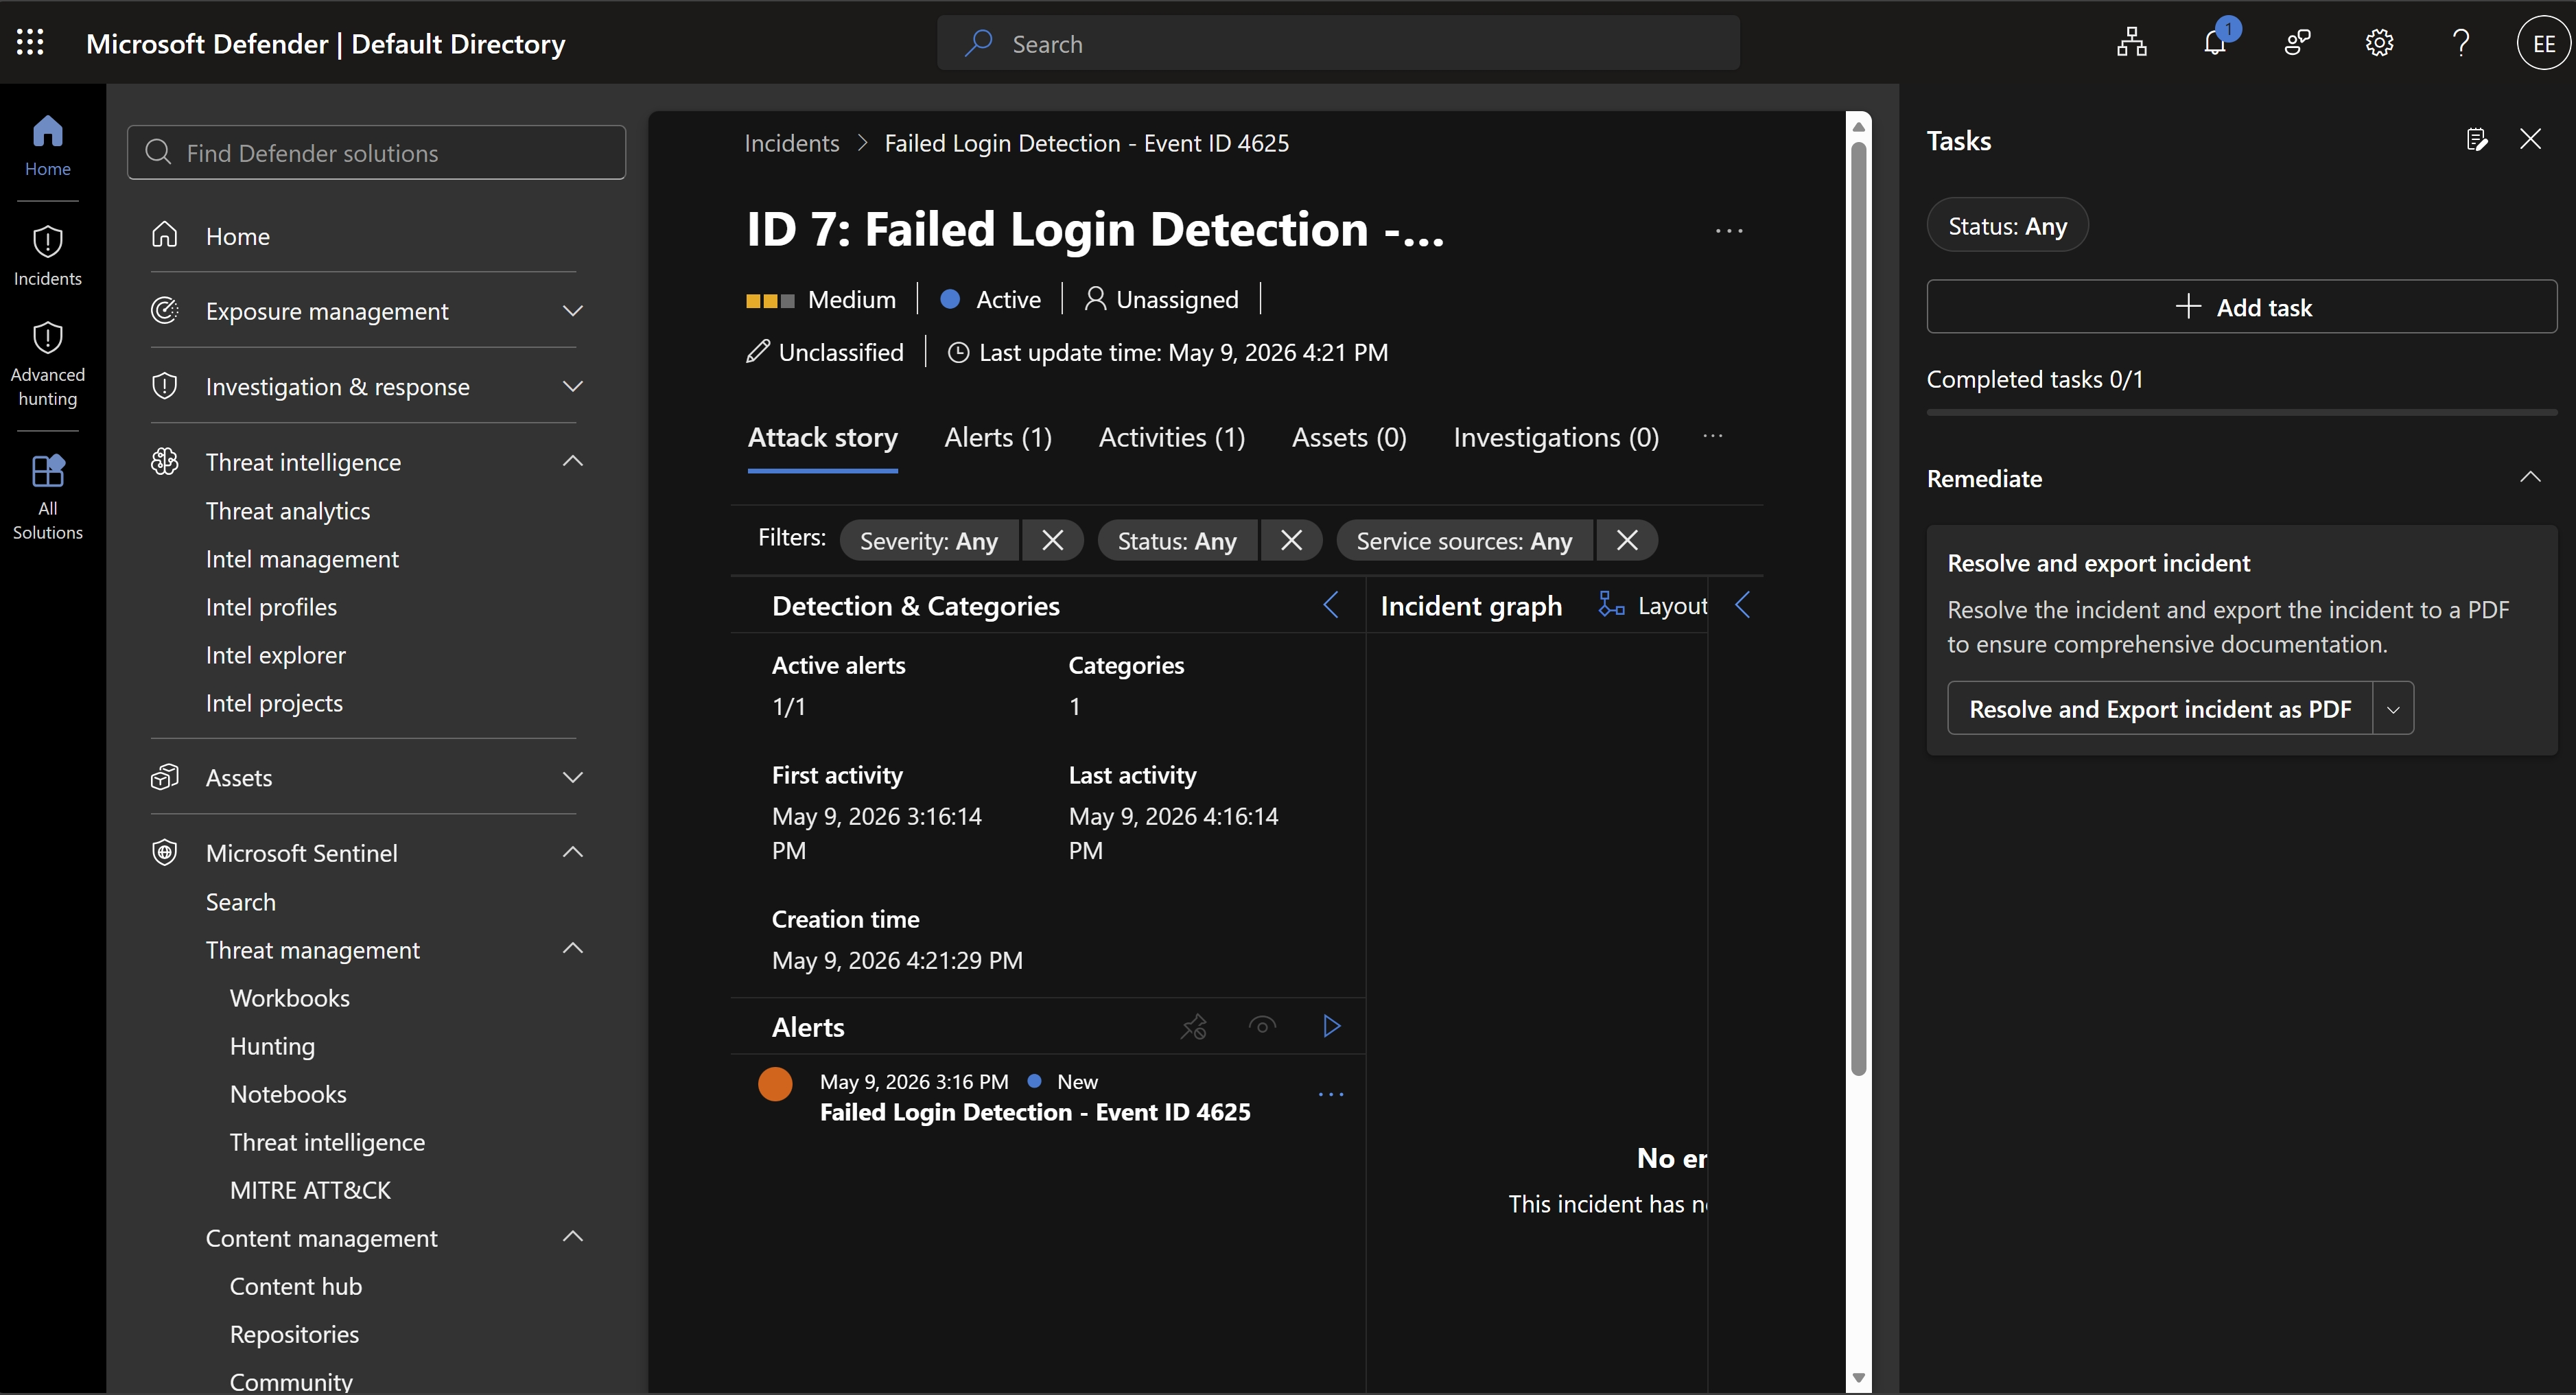
Task: Open notifications bell icon
Action: pyautogui.click(x=2215, y=43)
